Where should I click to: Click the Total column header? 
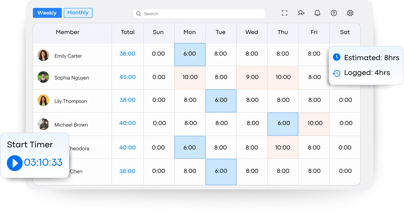coord(127,32)
